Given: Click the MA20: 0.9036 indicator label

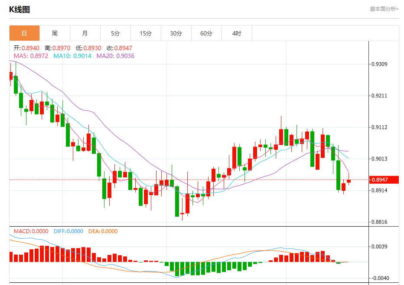Looking at the screenshot, I should click(115, 56).
